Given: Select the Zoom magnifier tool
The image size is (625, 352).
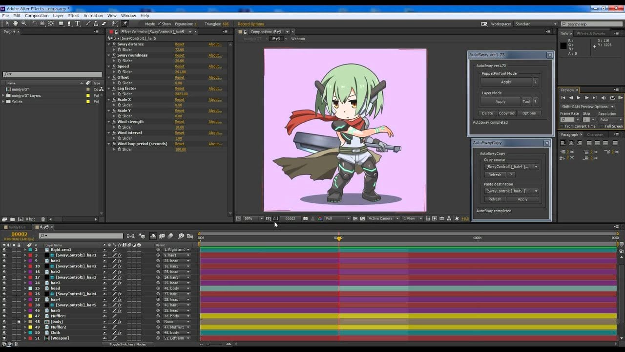Looking at the screenshot, I should click(x=24, y=23).
